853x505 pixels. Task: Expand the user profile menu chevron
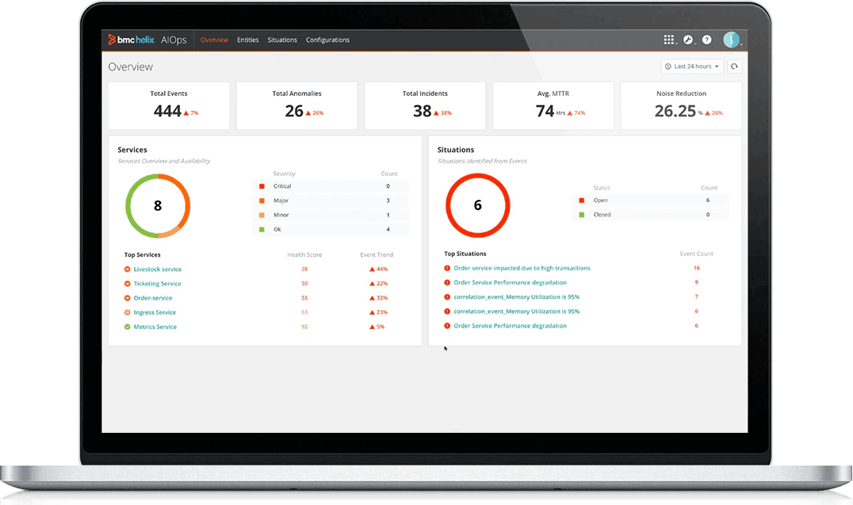click(740, 44)
